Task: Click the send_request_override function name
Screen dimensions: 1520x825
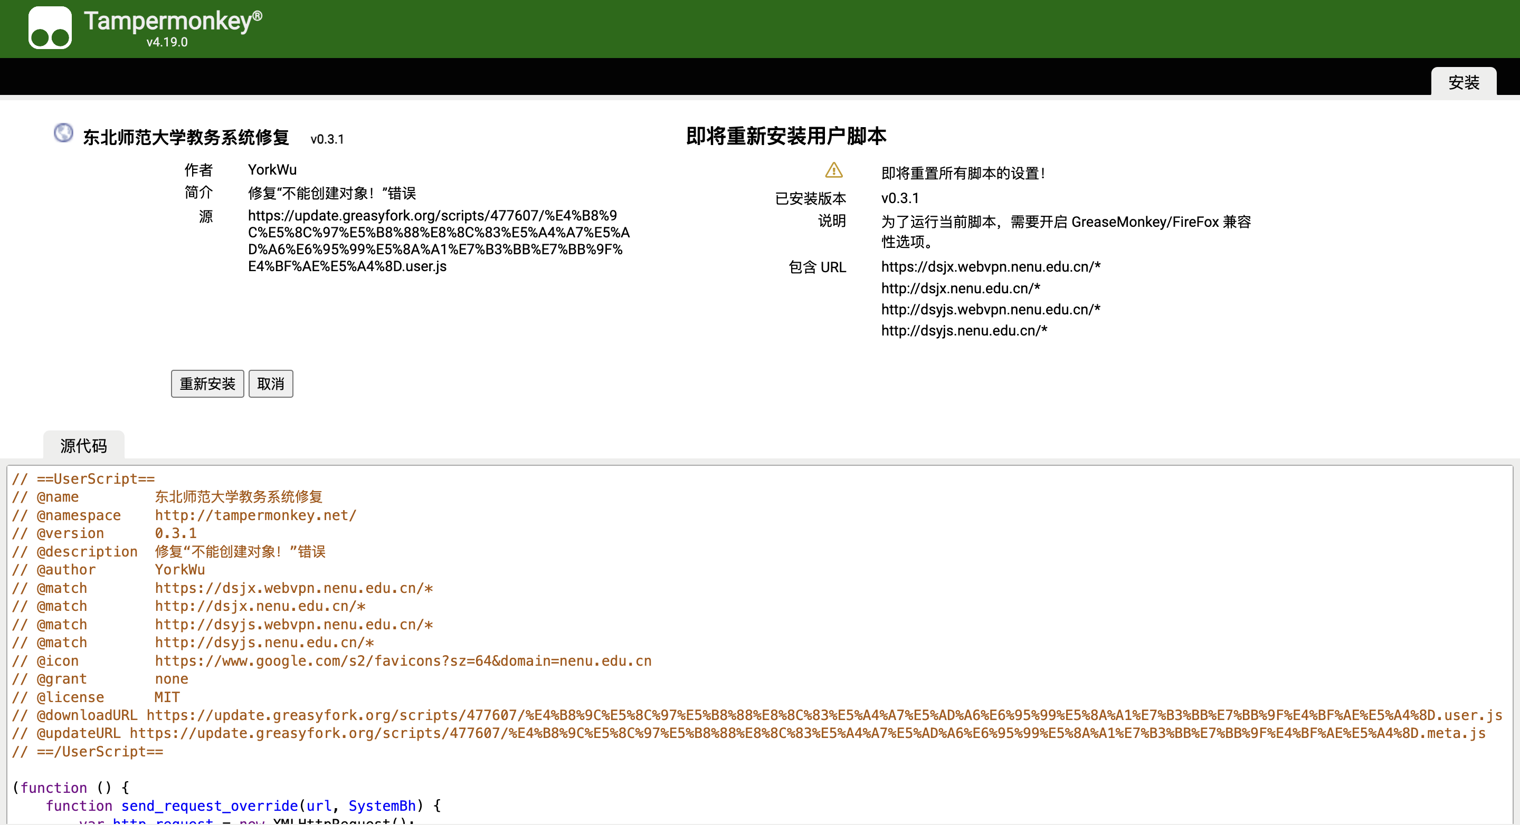Action: point(210,805)
